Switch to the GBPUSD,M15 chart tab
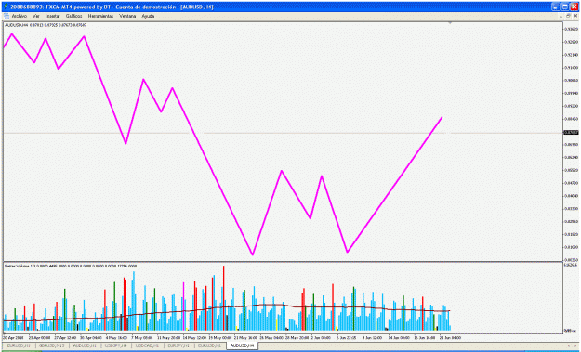Image resolution: width=581 pixels, height=352 pixels. pos(51,345)
